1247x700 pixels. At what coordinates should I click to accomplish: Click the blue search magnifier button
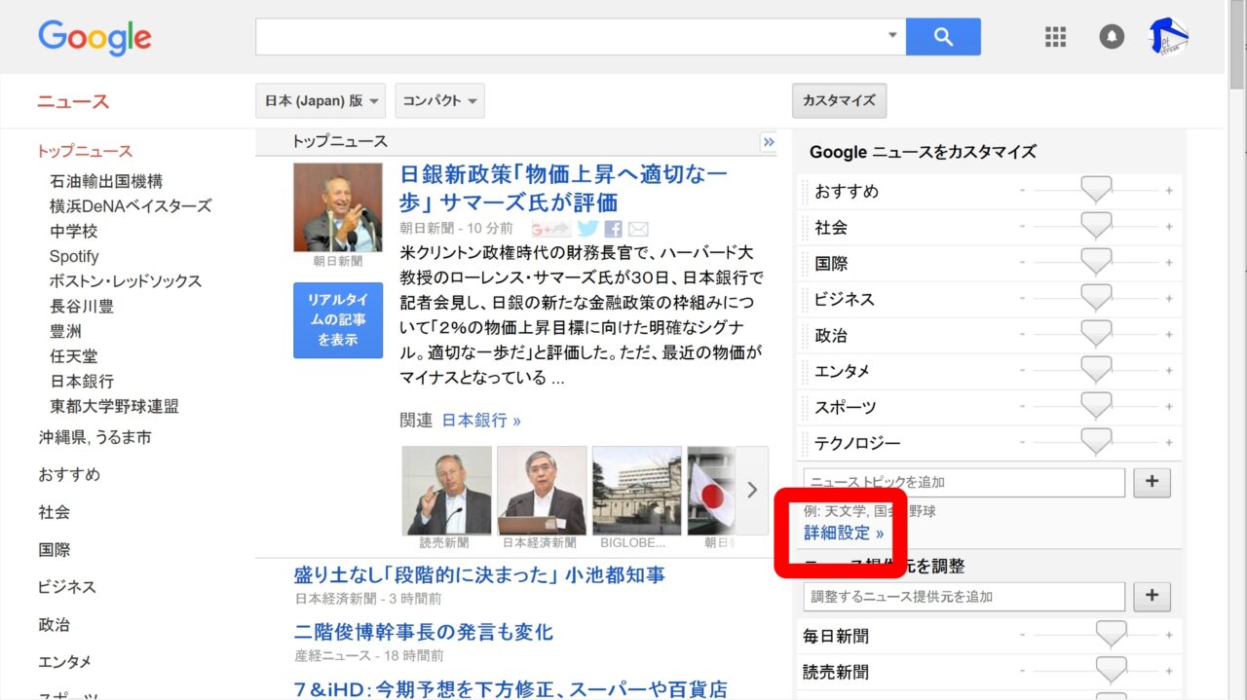click(x=942, y=37)
